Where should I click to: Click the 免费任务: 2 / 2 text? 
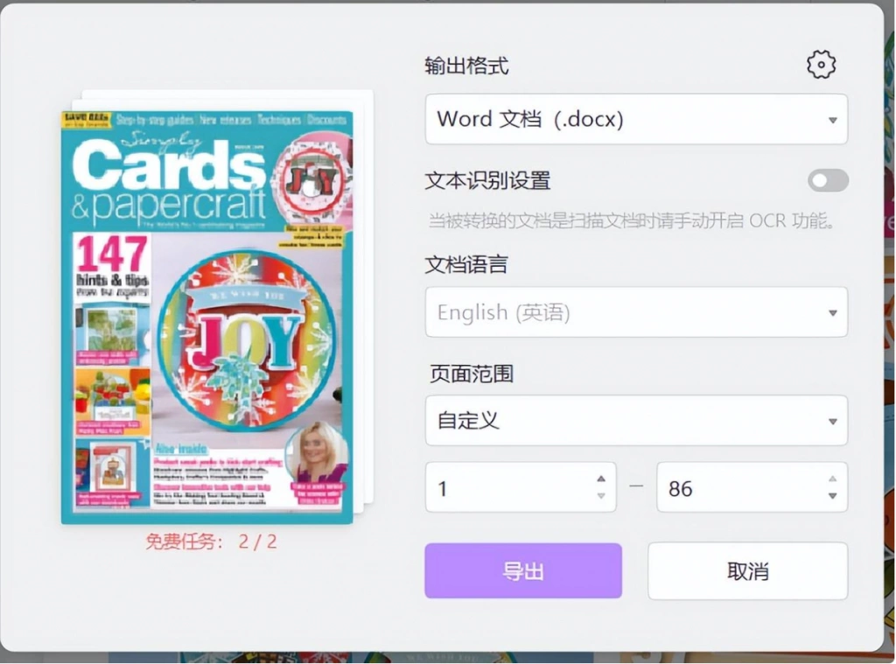coord(211,542)
